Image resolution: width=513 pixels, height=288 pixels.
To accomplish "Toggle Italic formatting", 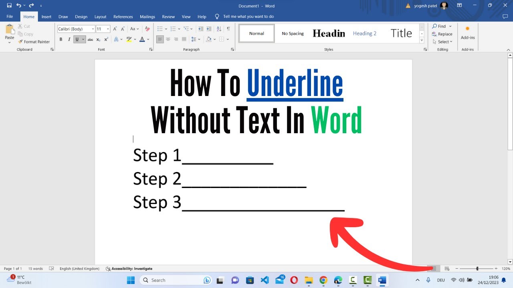I will pyautogui.click(x=69, y=39).
